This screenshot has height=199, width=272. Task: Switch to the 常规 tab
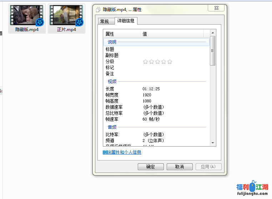pyautogui.click(x=105, y=21)
